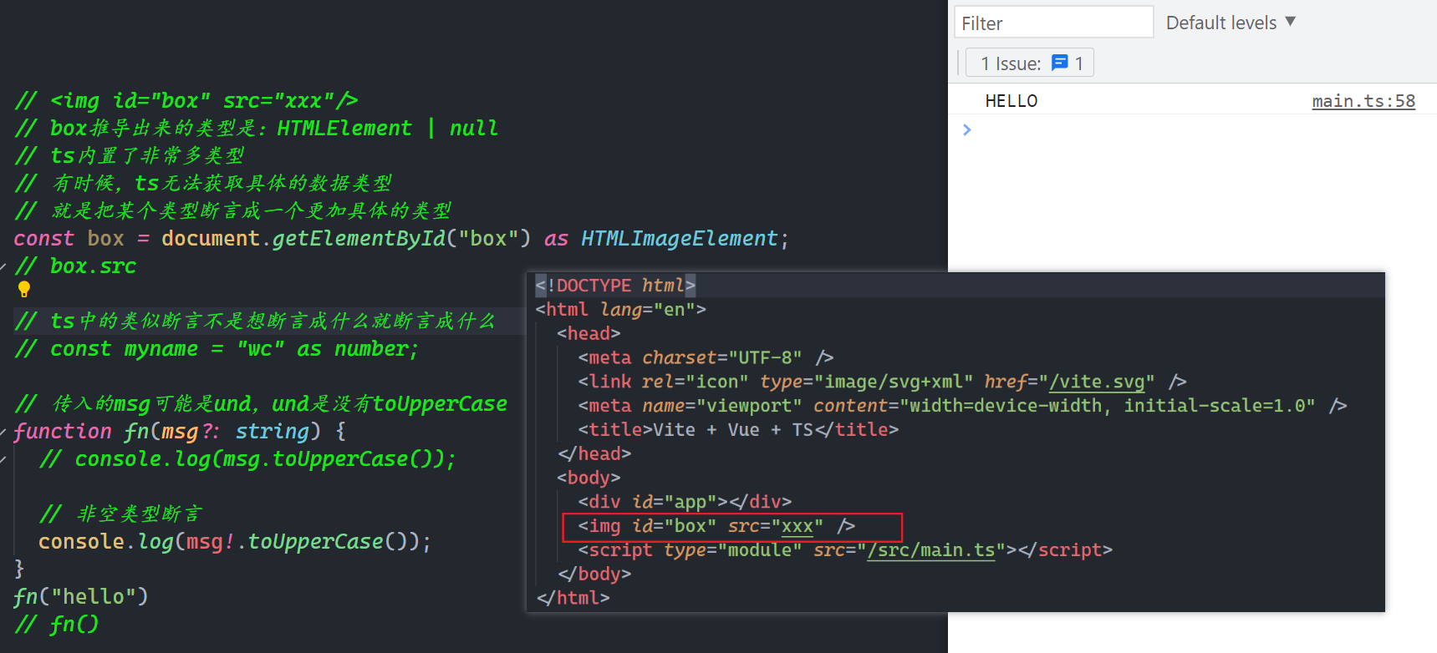Click getElementById in the code
Screen dimensions: 1437x653
(x=359, y=239)
